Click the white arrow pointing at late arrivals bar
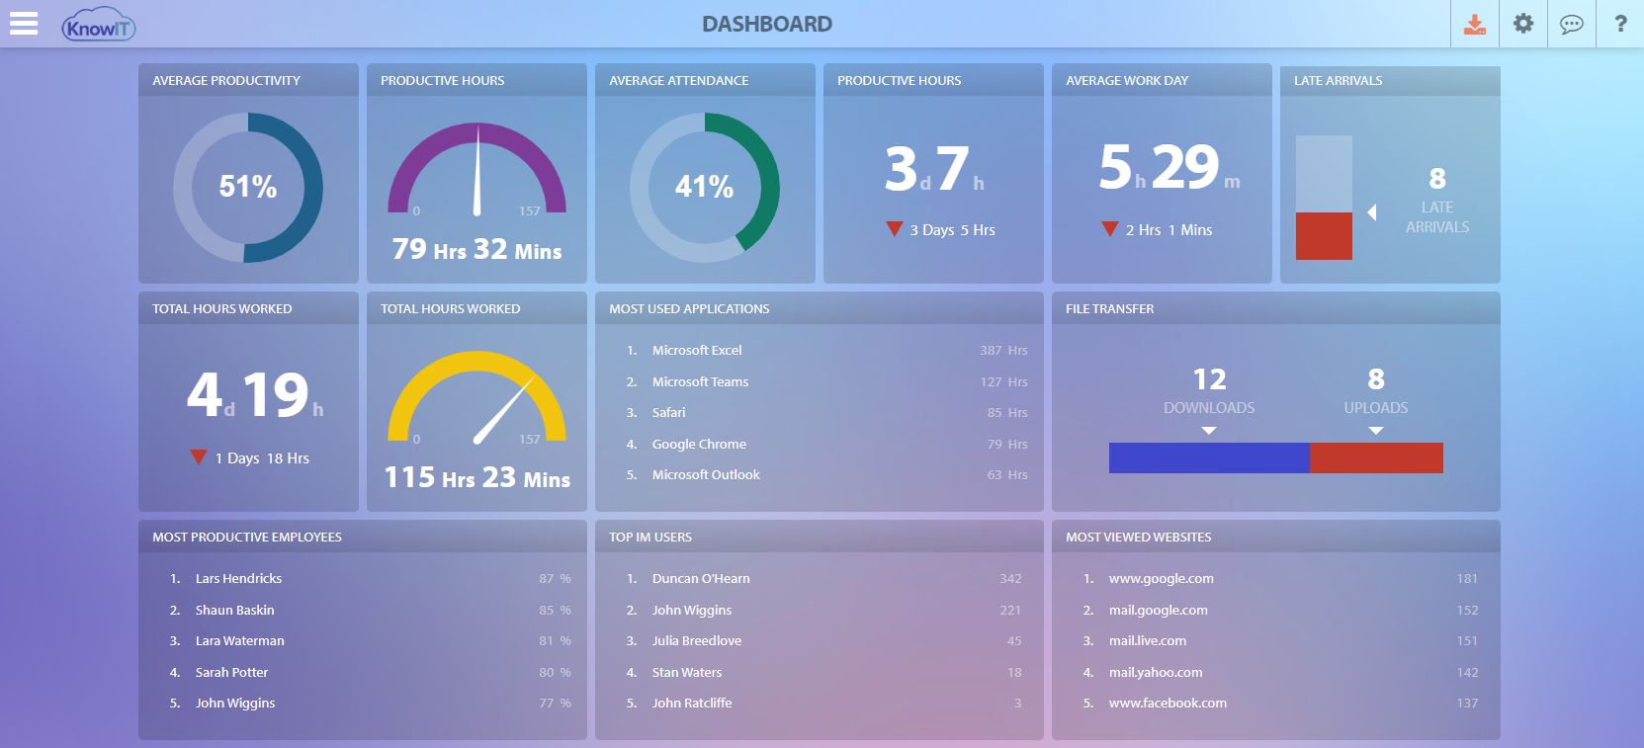Screen dimensions: 1644x748 coord(1372,212)
